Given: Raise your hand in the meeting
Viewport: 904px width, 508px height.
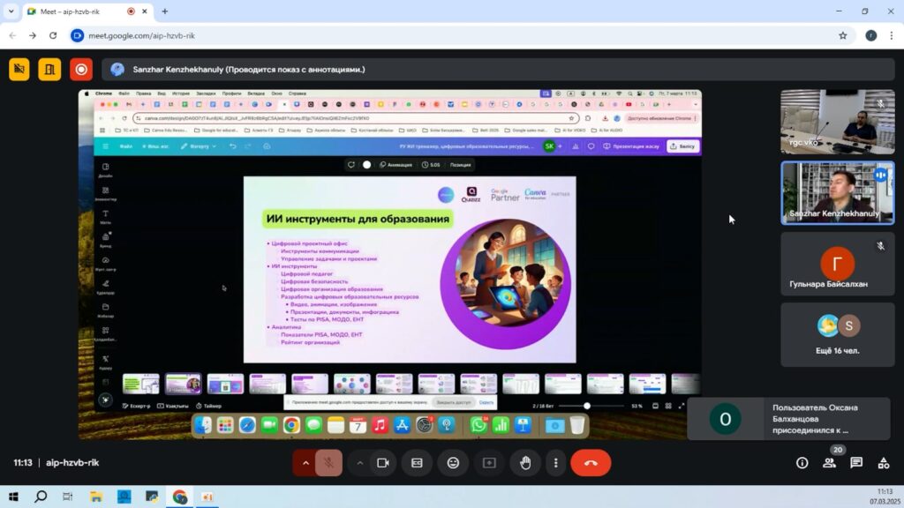Looking at the screenshot, I should [x=525, y=463].
